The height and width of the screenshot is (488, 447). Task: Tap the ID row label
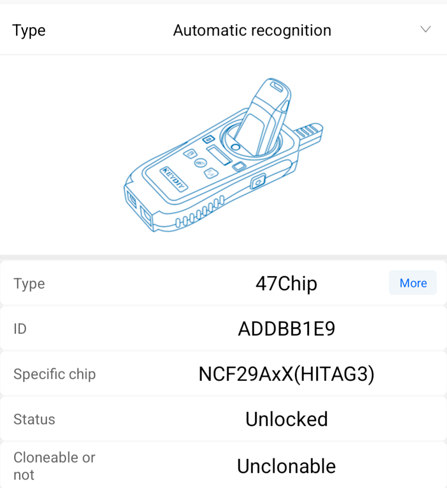pyautogui.click(x=20, y=329)
